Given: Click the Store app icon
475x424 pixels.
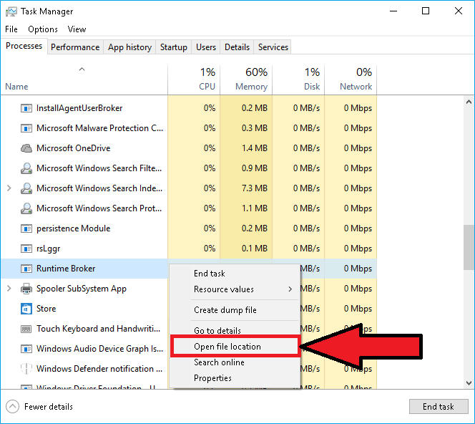Looking at the screenshot, I should [26, 309].
